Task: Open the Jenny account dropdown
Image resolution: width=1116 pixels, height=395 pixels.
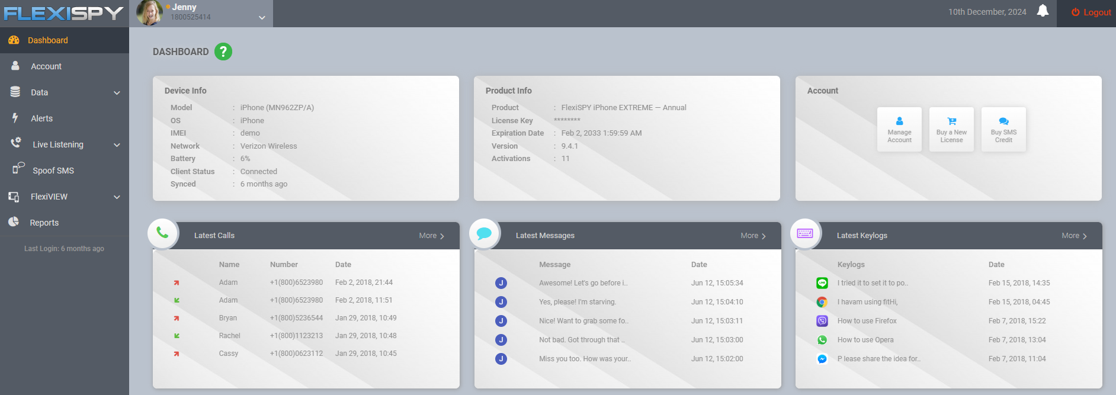Action: click(x=261, y=18)
